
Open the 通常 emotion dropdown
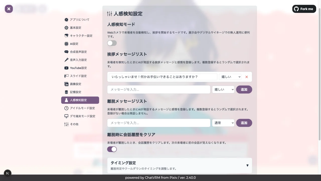(223, 123)
